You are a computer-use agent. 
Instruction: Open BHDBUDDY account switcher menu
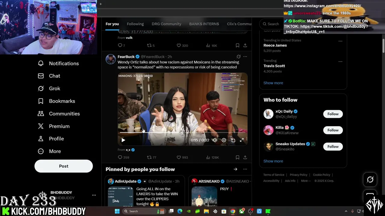(94, 195)
